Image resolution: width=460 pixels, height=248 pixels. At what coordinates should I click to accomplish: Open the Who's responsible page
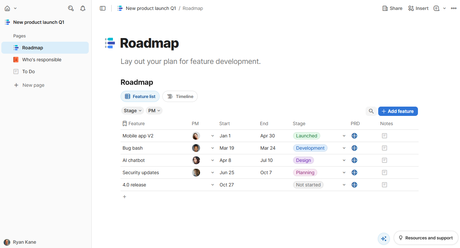coord(41,59)
